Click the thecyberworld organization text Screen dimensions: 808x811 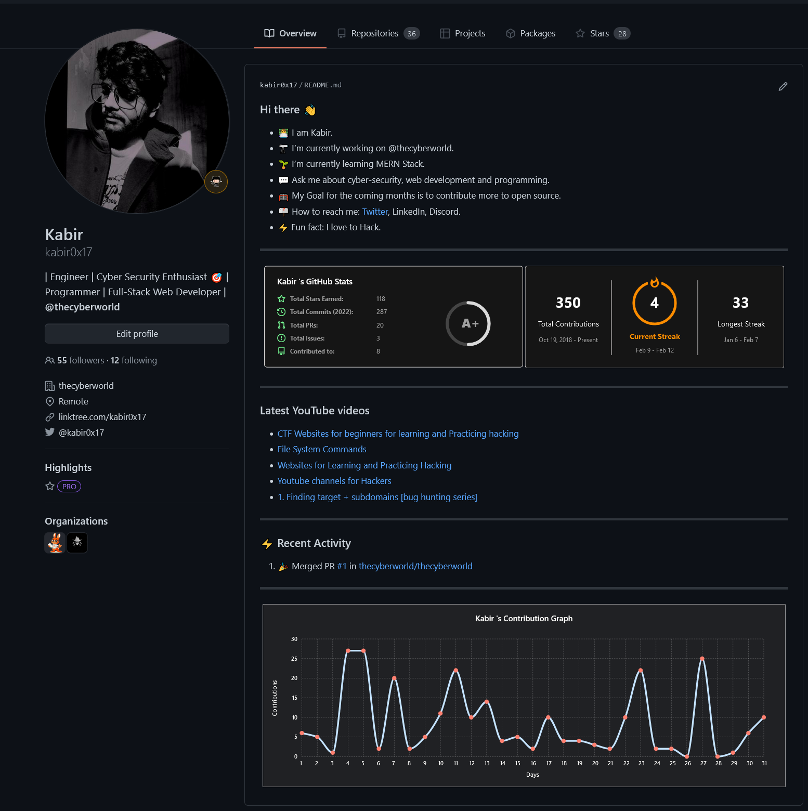pos(86,386)
